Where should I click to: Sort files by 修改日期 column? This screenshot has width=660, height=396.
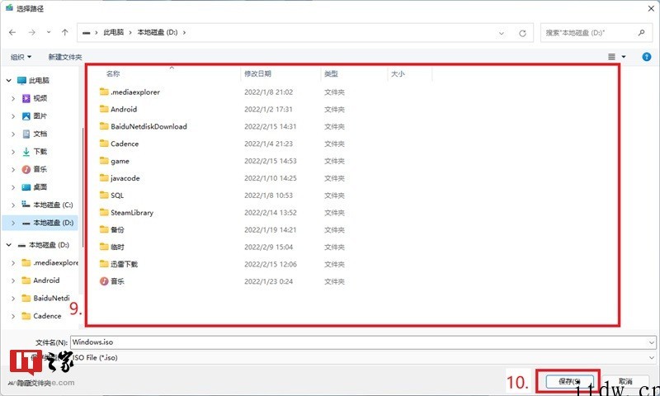tap(257, 74)
